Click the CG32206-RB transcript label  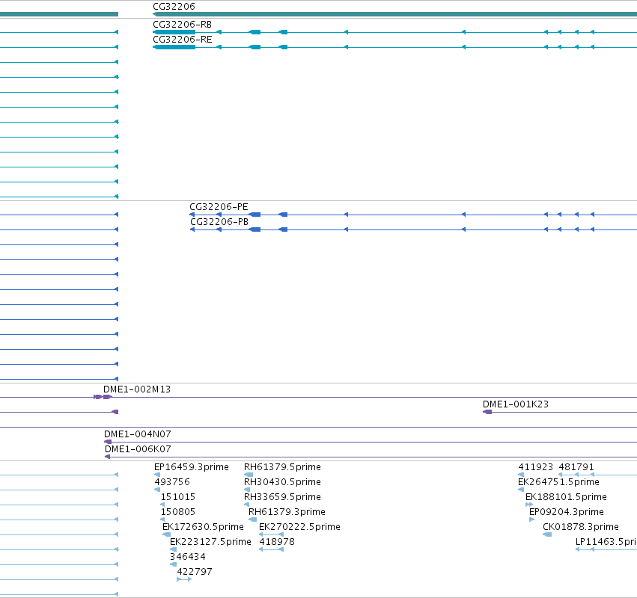pyautogui.click(x=183, y=25)
